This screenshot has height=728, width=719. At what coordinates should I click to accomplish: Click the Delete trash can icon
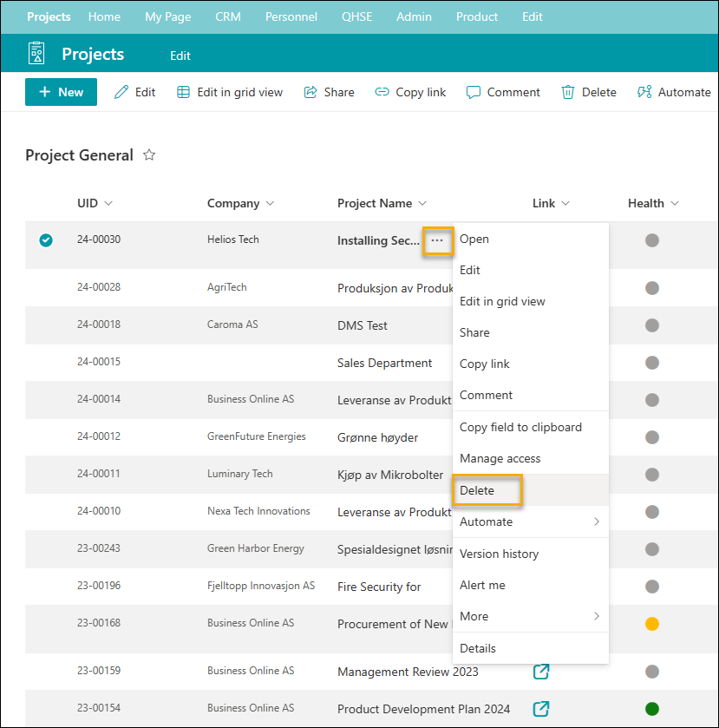click(568, 92)
